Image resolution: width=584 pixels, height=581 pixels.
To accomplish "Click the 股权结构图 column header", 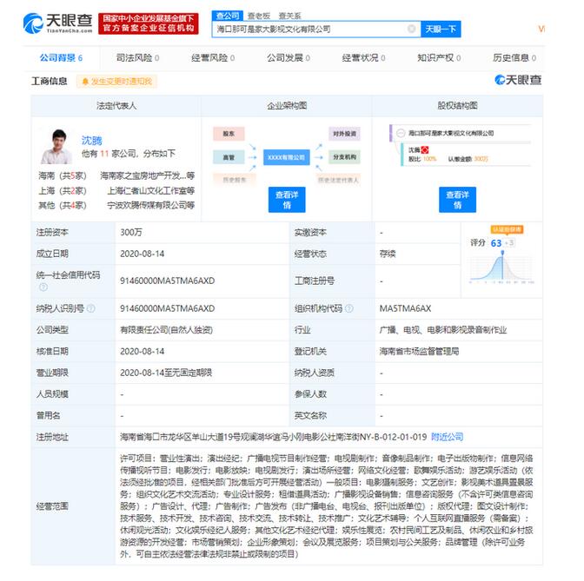I will coord(457,106).
